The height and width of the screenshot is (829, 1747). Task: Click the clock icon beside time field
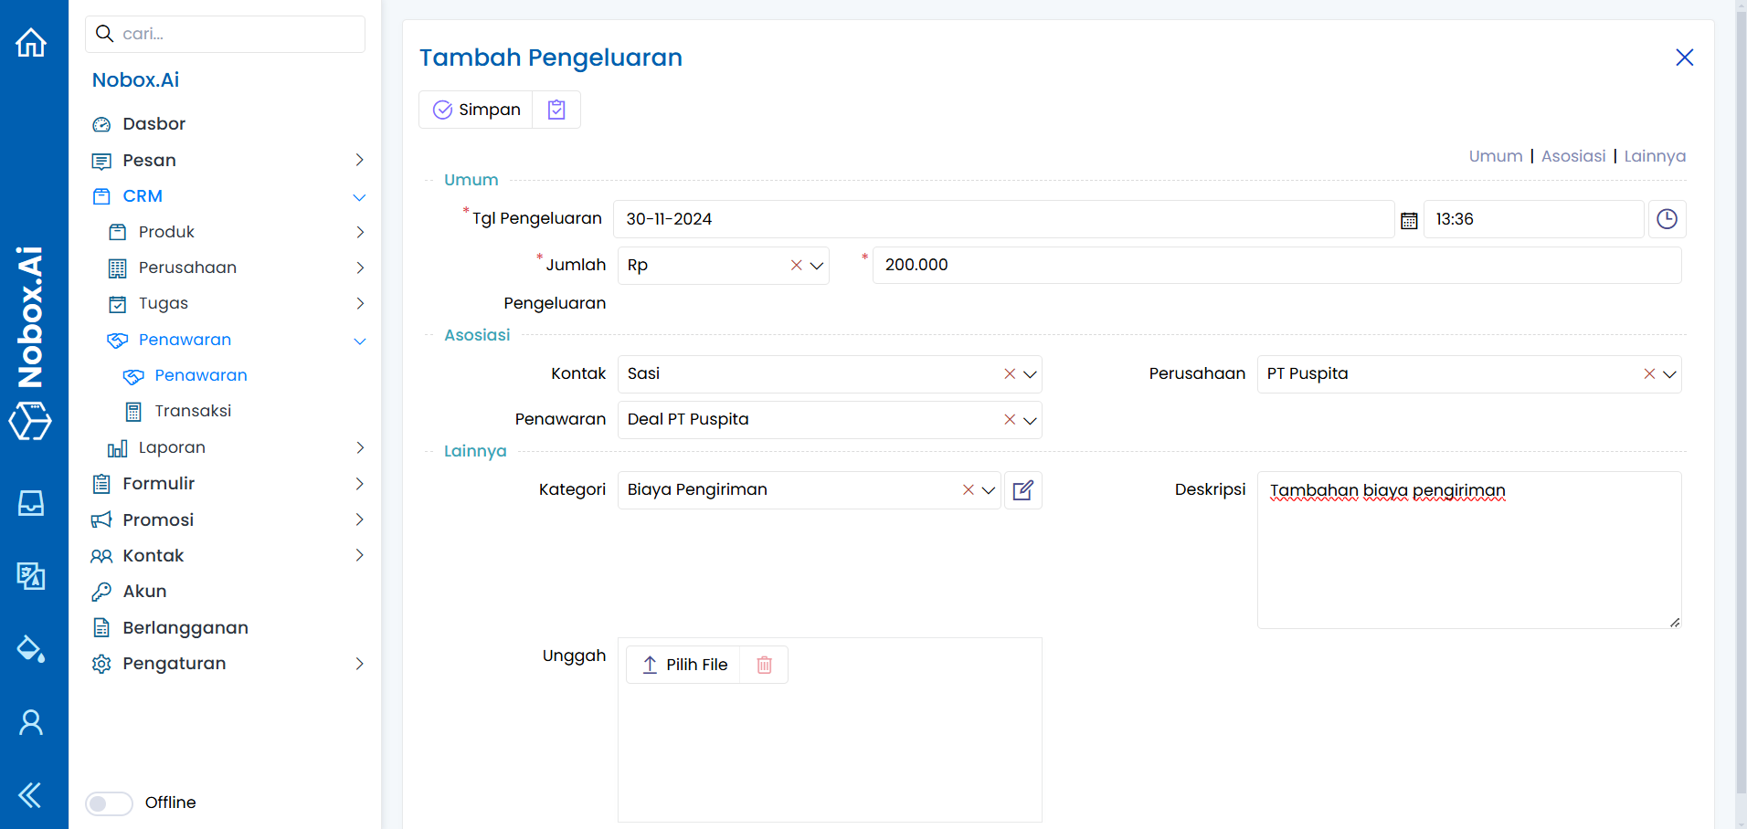[x=1667, y=219]
